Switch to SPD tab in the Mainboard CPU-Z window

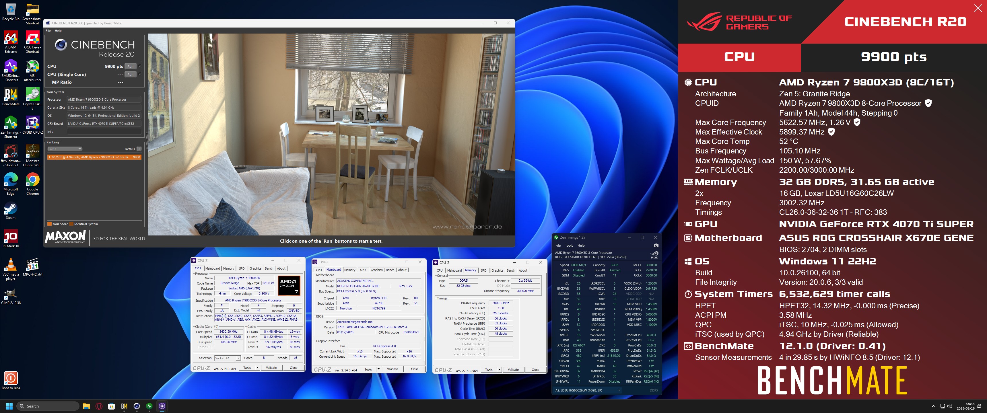[x=362, y=270]
